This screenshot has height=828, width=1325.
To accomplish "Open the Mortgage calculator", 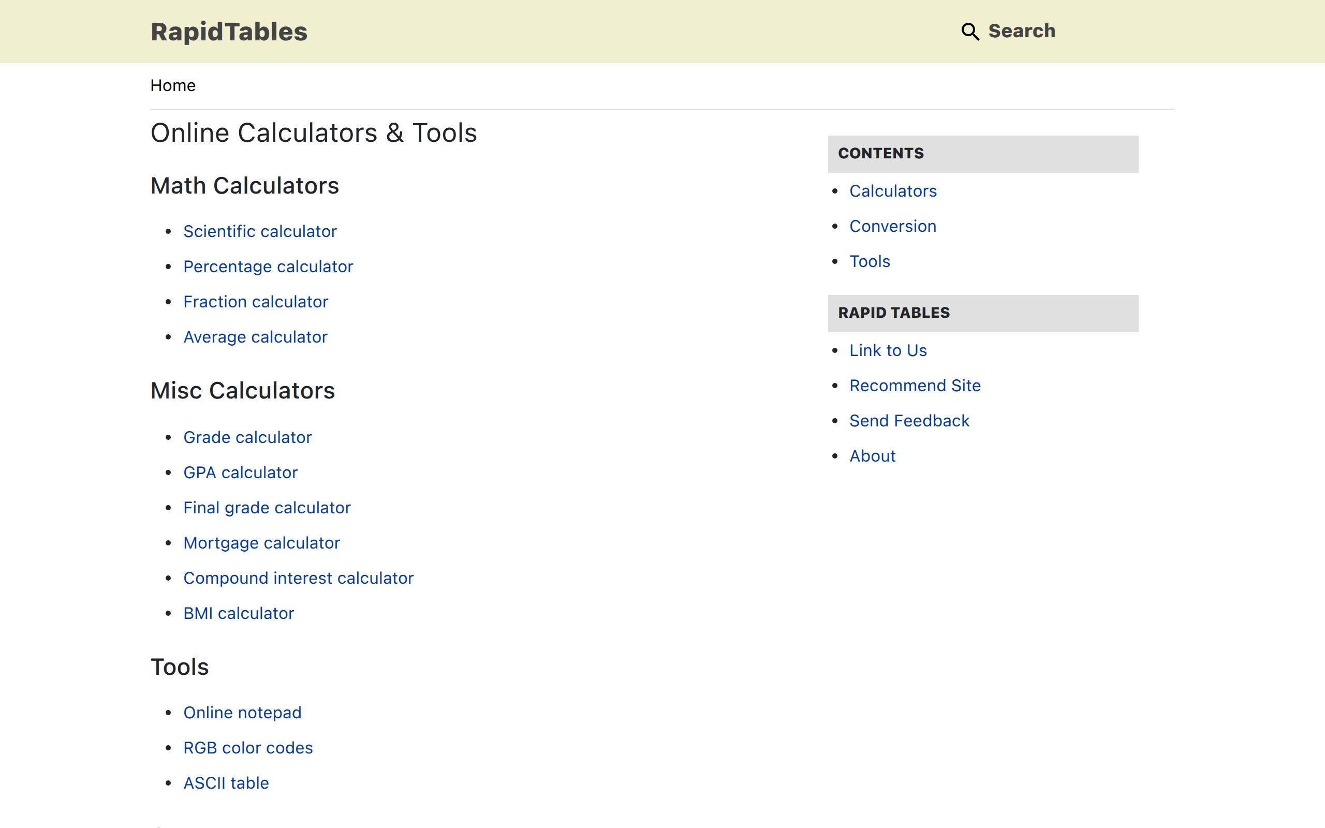I will click(x=262, y=543).
